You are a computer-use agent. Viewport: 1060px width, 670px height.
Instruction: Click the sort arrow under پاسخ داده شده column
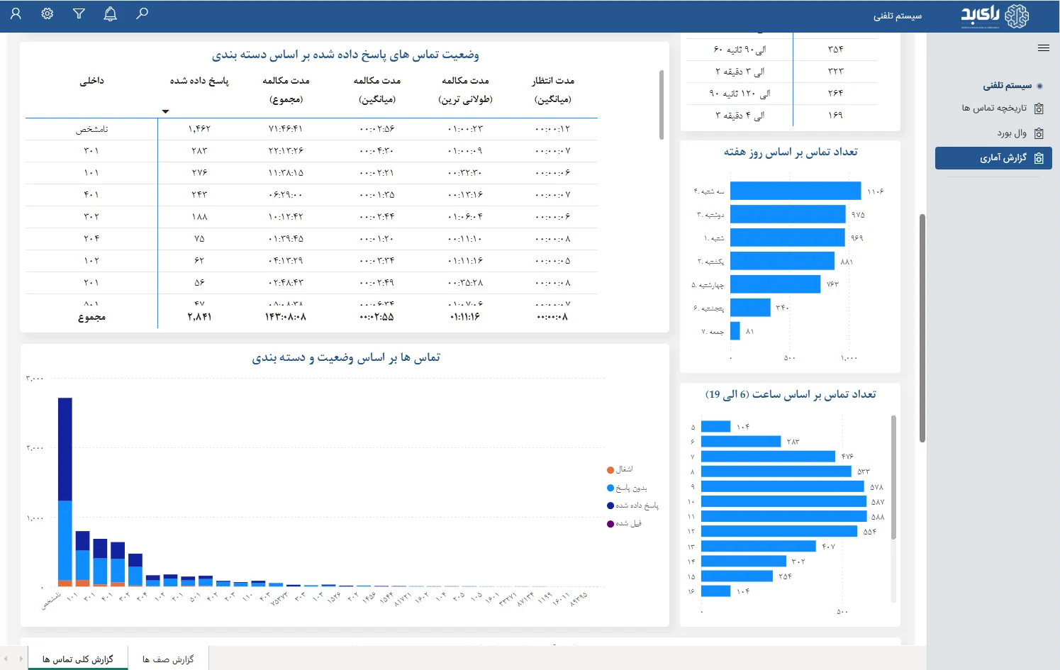click(165, 112)
